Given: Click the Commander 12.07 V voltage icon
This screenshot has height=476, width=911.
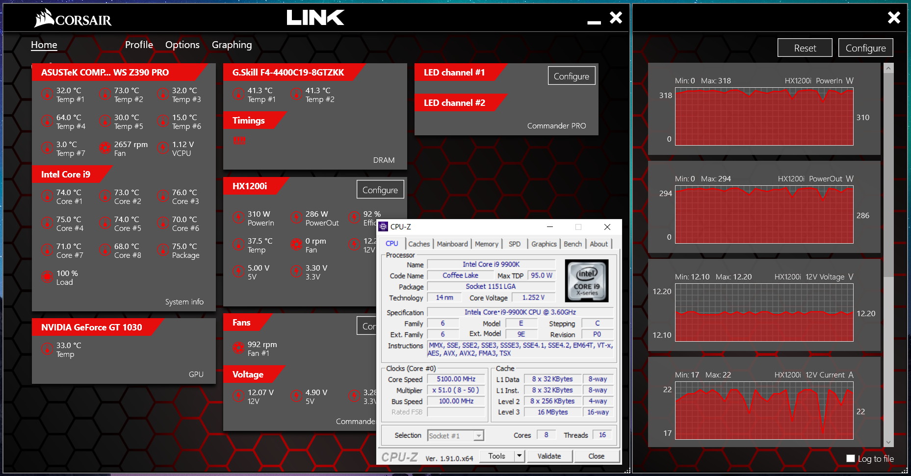Looking at the screenshot, I should tap(238, 396).
